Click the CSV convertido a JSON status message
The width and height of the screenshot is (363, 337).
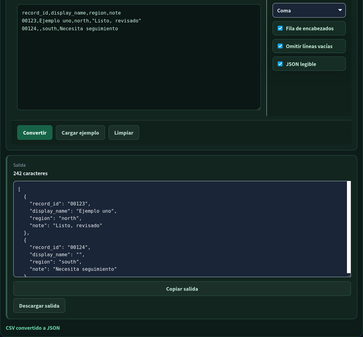click(33, 328)
